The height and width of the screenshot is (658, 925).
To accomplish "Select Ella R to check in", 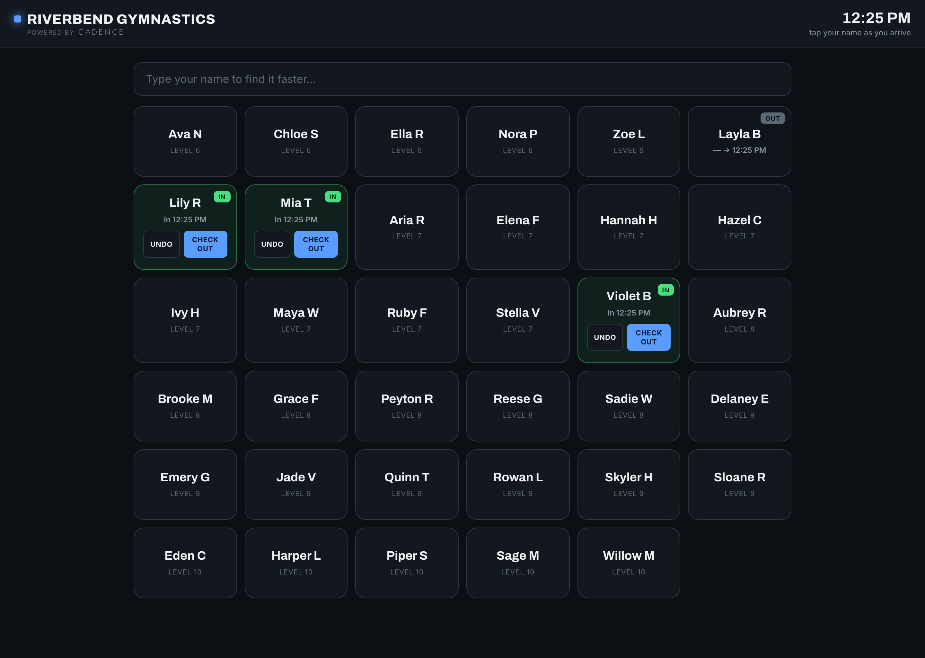I will (407, 141).
